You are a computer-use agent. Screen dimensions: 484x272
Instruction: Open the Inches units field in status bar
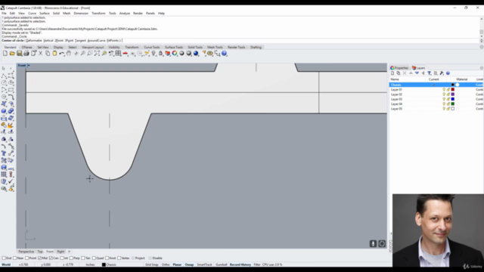click(90, 264)
